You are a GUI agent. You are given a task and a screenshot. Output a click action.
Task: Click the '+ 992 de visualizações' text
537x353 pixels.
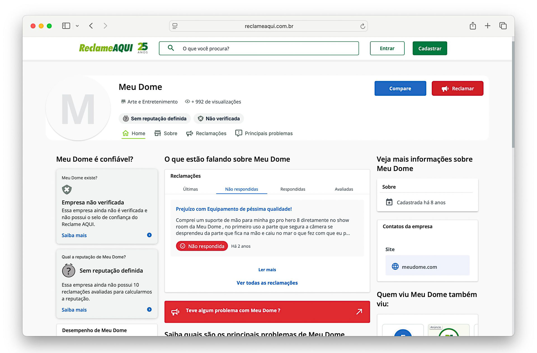(216, 102)
